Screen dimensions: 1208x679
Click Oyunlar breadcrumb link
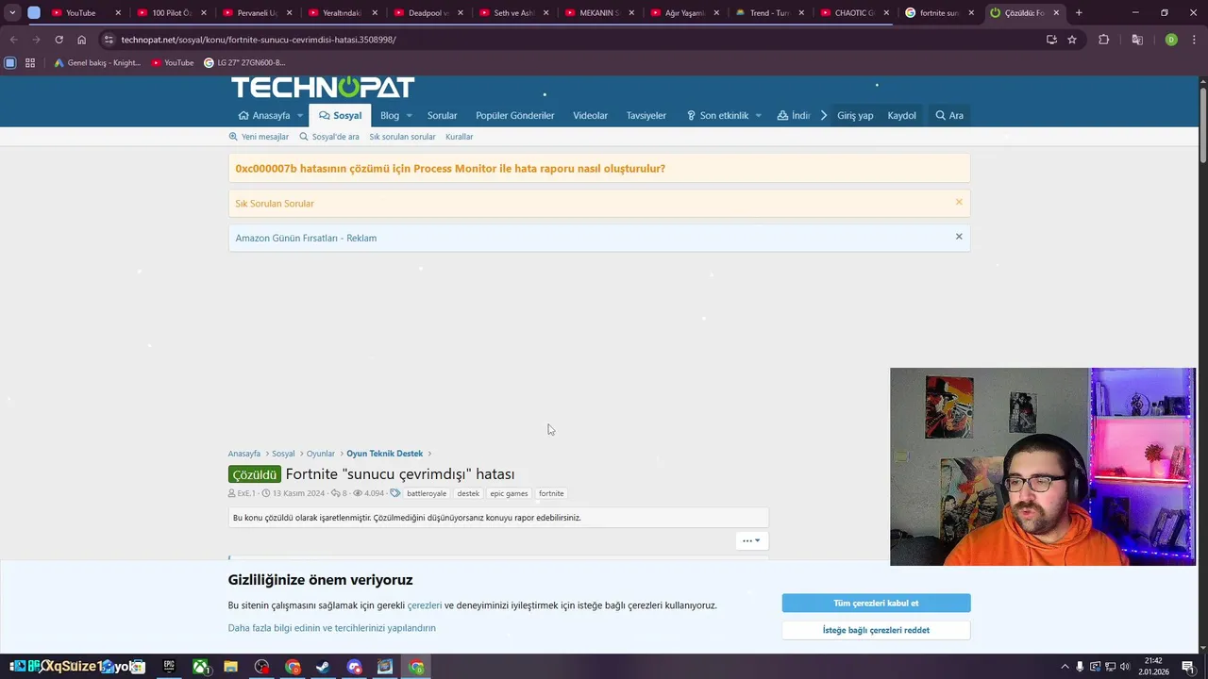pos(320,454)
